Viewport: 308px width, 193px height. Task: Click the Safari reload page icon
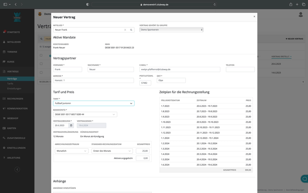point(215,4)
